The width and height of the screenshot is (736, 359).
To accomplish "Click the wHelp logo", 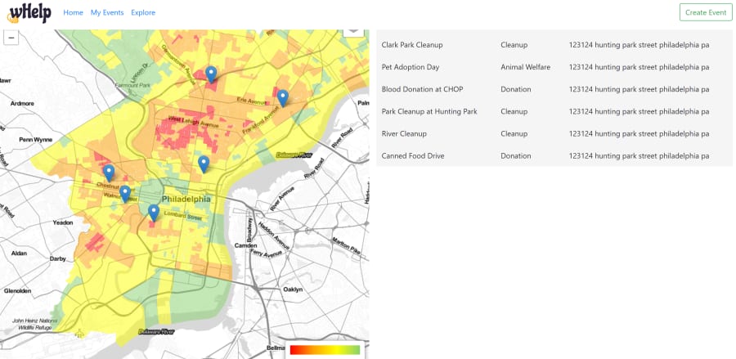I will click(29, 12).
